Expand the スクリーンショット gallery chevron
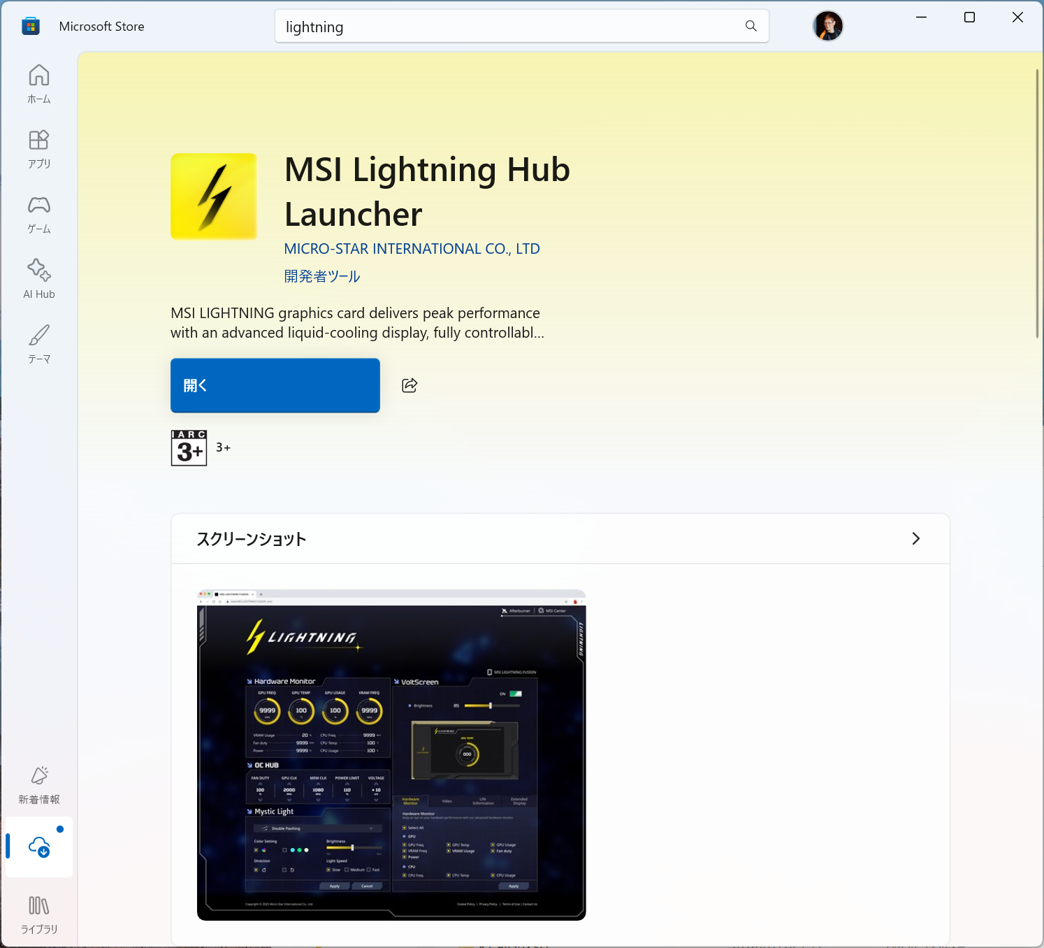The height and width of the screenshot is (948, 1044). (916, 539)
